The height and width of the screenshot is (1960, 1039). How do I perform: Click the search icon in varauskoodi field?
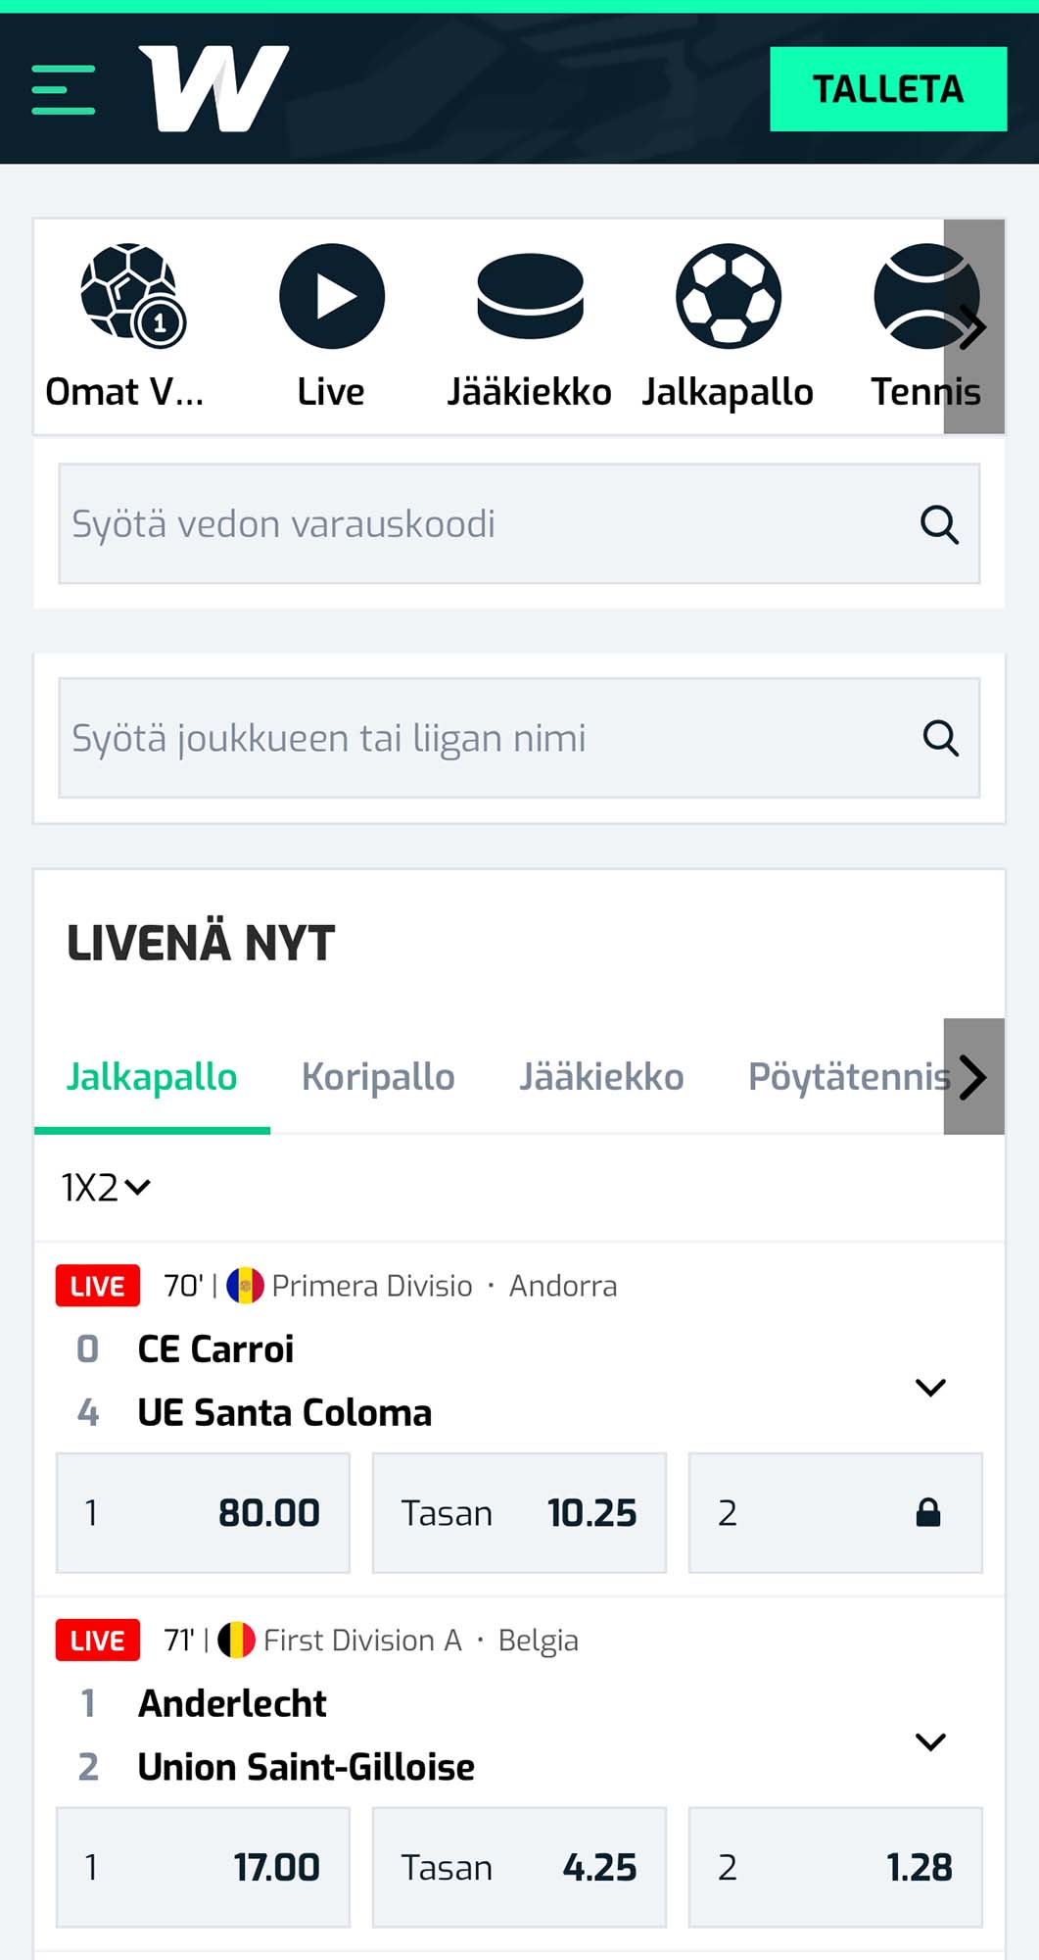pyautogui.click(x=939, y=524)
